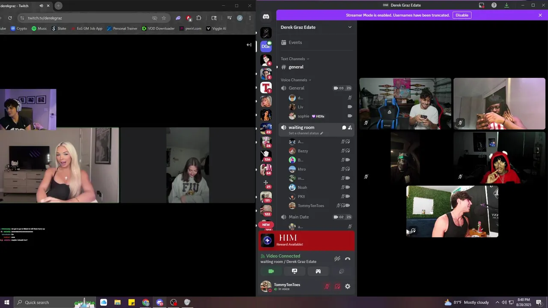Join the General voice channel
The height and width of the screenshot is (308, 548).
point(316,88)
